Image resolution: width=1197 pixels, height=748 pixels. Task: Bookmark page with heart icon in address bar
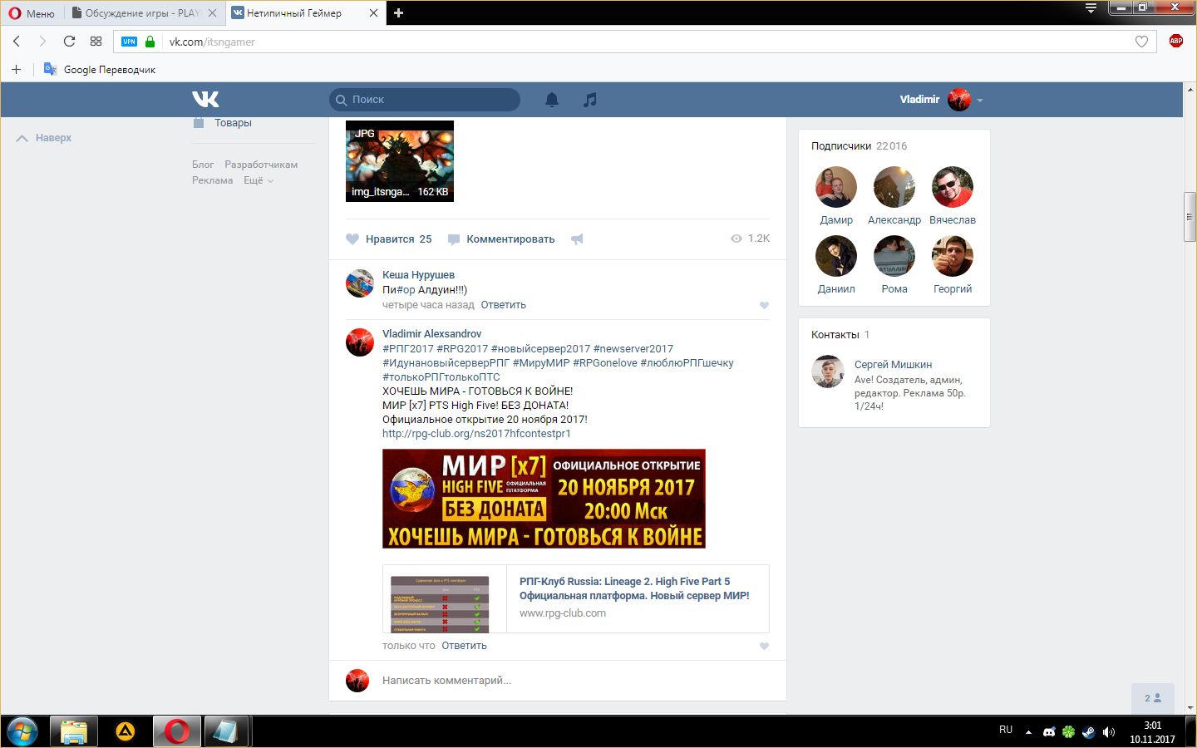(1141, 42)
